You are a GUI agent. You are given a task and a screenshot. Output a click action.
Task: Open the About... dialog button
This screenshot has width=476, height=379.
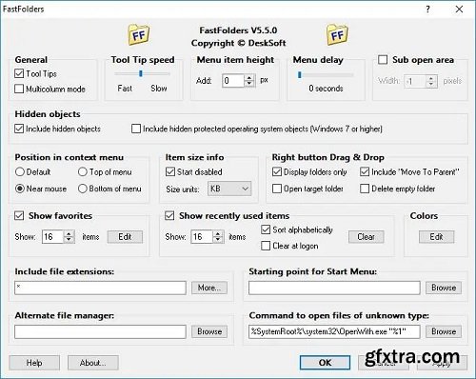[x=93, y=363]
